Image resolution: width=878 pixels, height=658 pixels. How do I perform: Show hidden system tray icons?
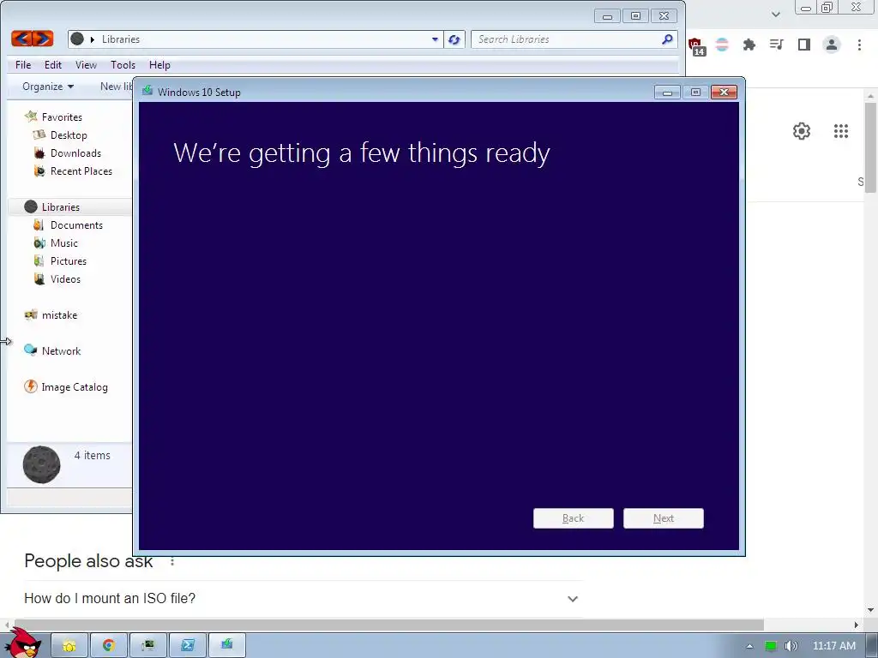[749, 646]
